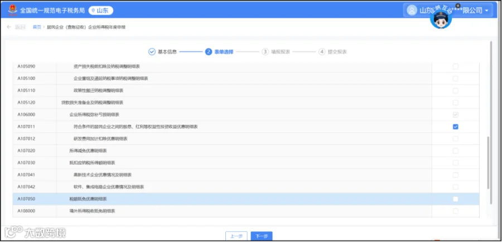Tick the checkbox for A107012
This screenshot has height=242, width=502.
[455, 139]
